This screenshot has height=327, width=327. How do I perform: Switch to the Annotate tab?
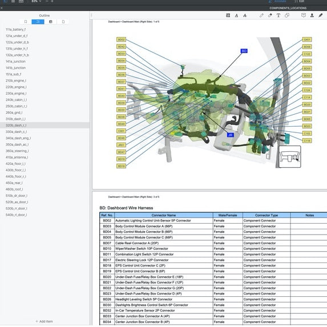pos(278,1)
